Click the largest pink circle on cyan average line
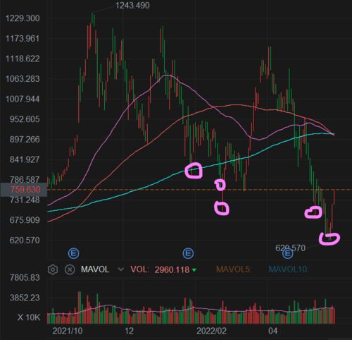352x340 pixels. pos(194,171)
